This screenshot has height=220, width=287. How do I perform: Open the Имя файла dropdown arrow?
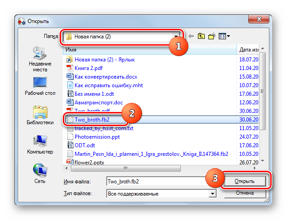212,182
